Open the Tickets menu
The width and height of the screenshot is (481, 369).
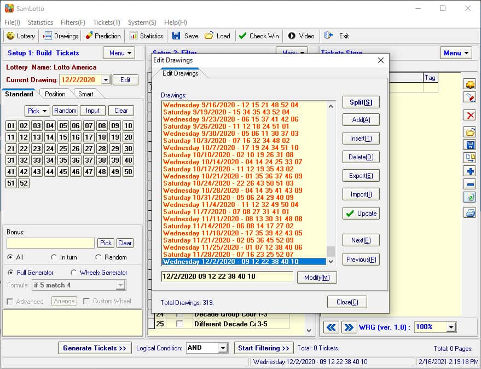pos(107,22)
